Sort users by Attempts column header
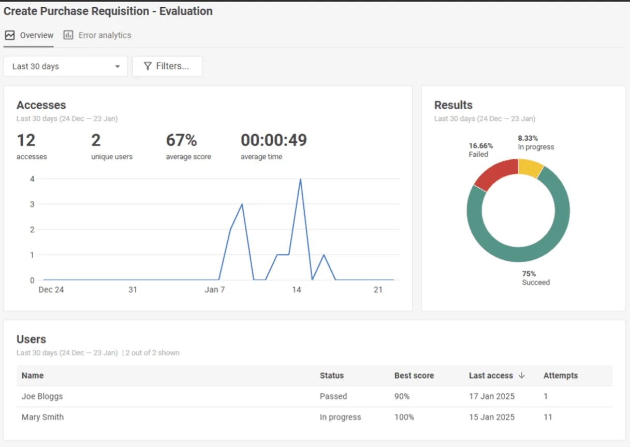630x447 pixels. click(561, 376)
